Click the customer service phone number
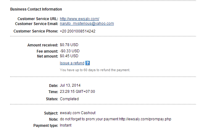Screen dimensions: 208x129 click(x=77, y=31)
